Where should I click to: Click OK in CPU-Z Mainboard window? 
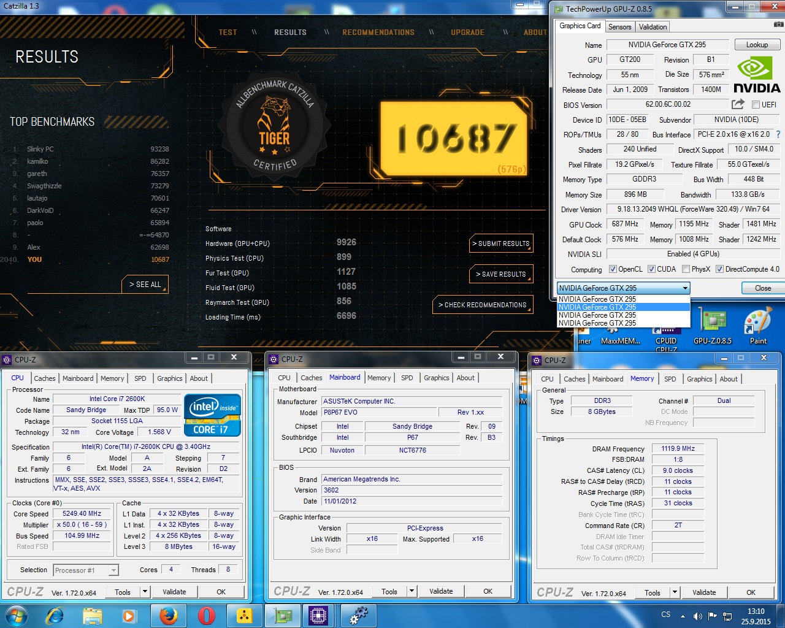point(488,591)
